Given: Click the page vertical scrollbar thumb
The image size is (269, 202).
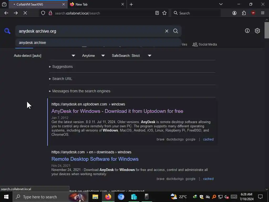Looking at the screenshot, I should coord(267,31).
